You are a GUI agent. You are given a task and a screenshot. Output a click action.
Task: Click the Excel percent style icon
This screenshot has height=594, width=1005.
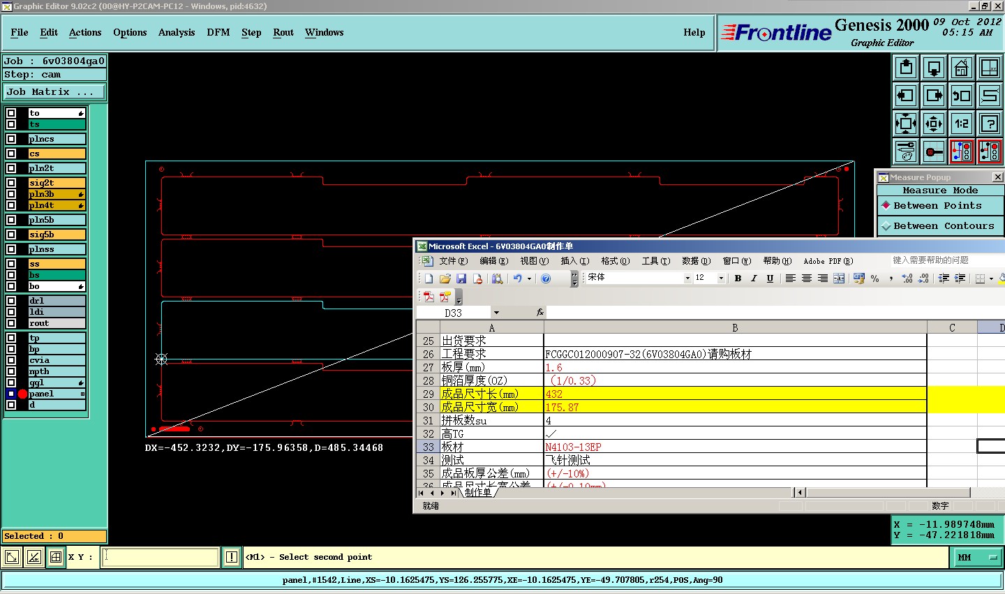[875, 279]
